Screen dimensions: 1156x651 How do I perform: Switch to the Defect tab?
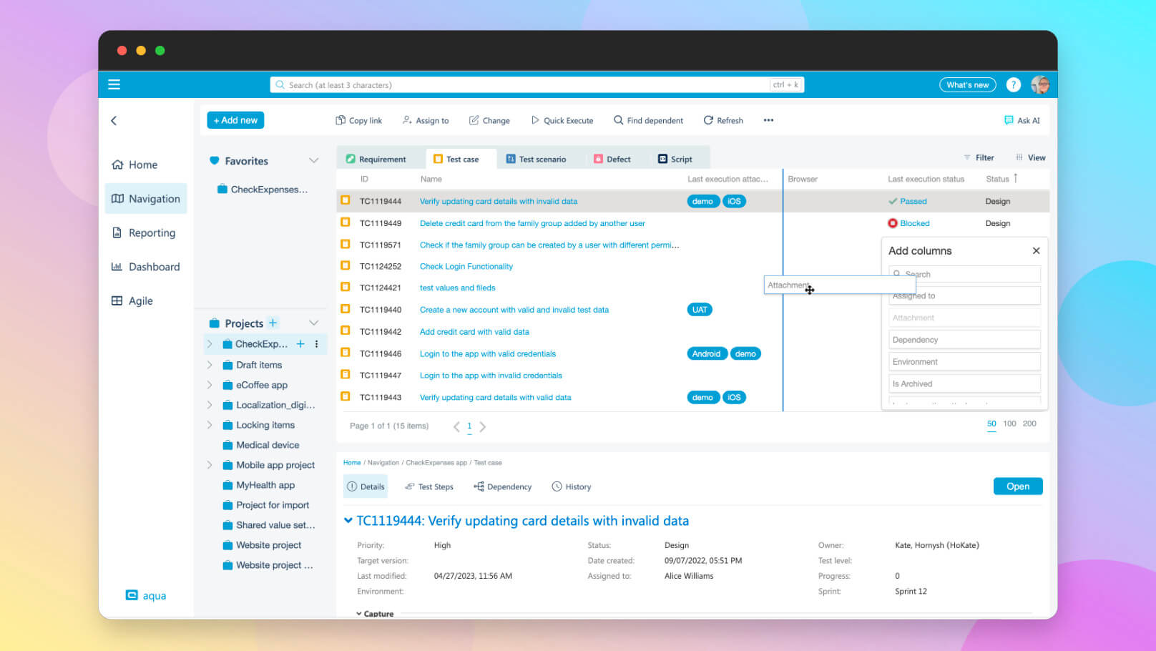click(x=612, y=159)
